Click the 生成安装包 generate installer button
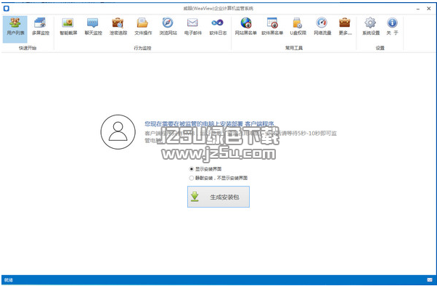The image size is (437, 286). (x=218, y=197)
